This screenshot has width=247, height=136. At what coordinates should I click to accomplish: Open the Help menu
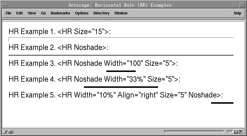pyautogui.click(x=237, y=13)
